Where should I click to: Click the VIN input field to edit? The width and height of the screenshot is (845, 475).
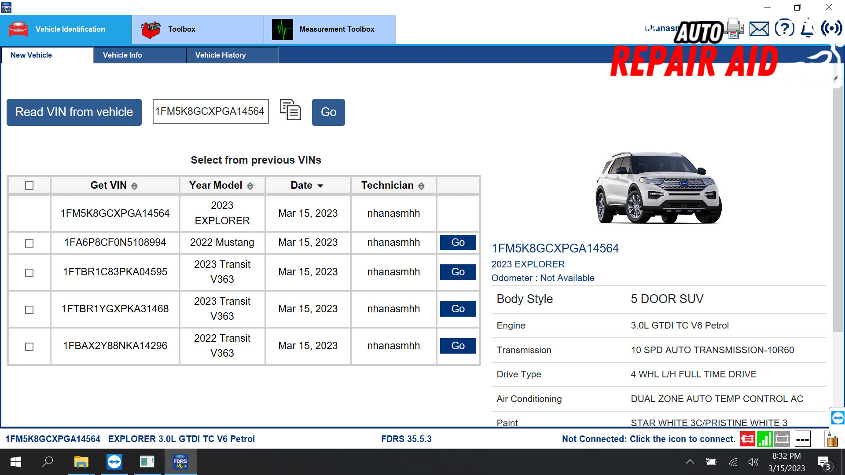(211, 112)
